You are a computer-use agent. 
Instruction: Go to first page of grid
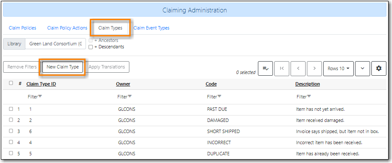(x=282, y=68)
